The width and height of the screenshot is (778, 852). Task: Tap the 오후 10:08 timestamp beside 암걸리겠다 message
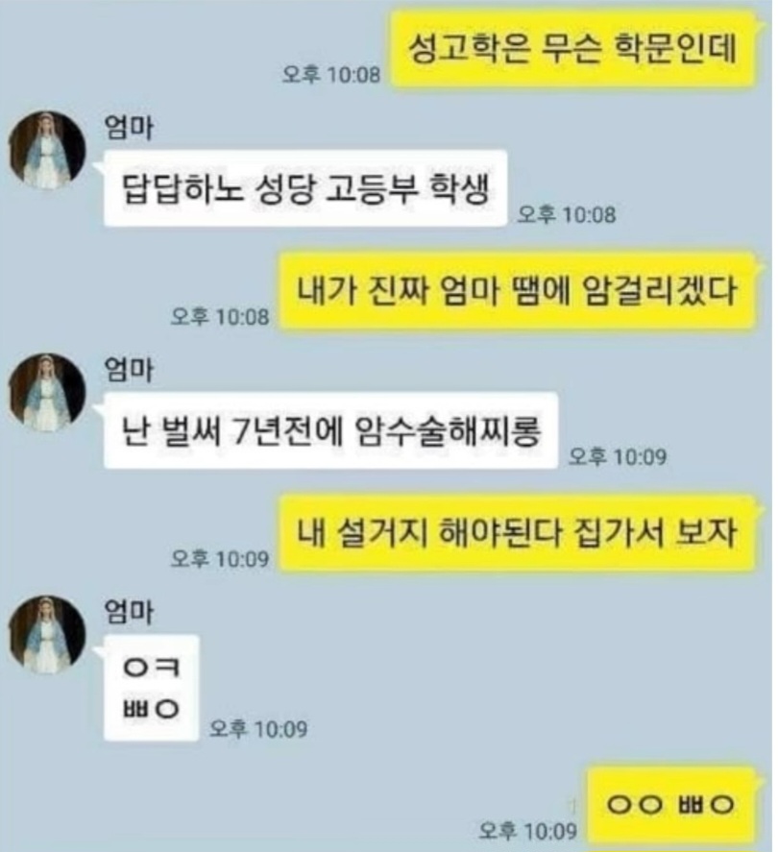pyautogui.click(x=220, y=316)
